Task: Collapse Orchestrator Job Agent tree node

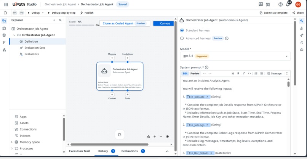Action: [14, 35]
